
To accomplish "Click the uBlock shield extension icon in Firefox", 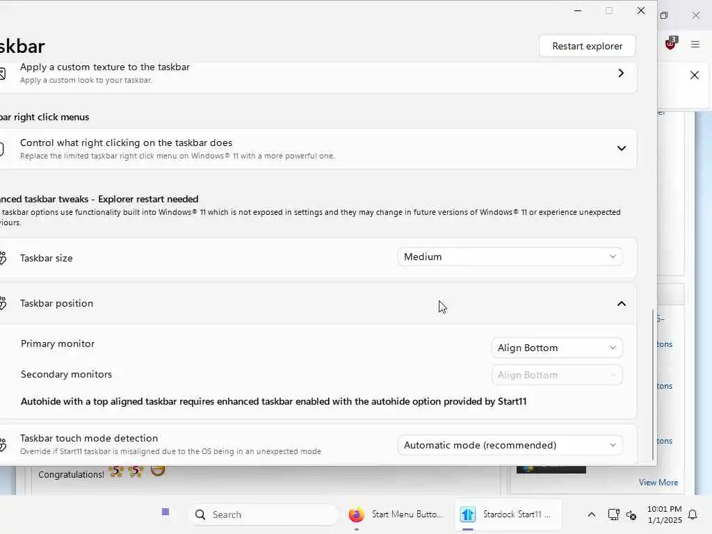I will pyautogui.click(x=671, y=44).
